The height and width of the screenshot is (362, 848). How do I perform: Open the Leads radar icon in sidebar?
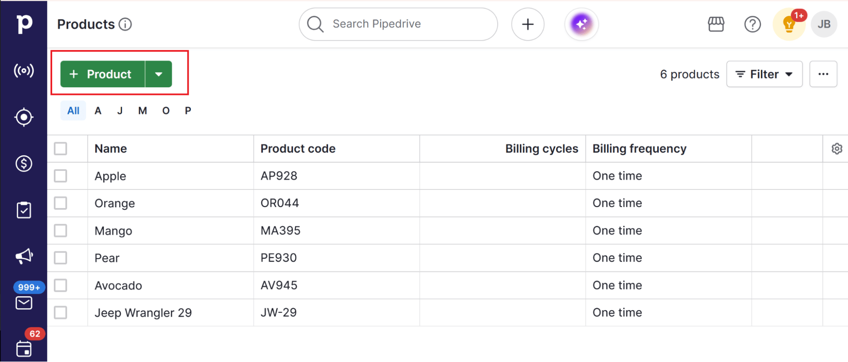(24, 70)
